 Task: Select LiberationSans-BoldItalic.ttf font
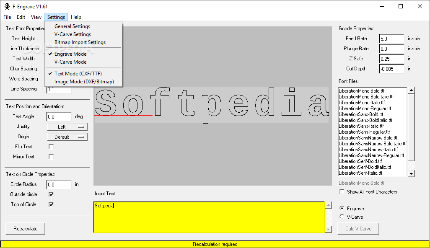click(365, 120)
